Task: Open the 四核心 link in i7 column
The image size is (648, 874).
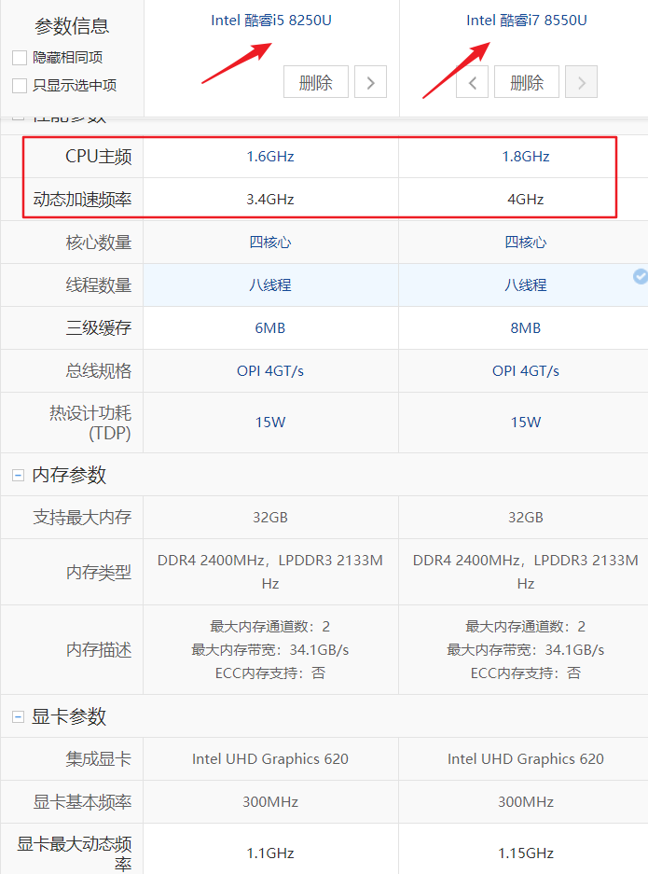Action: coord(526,243)
